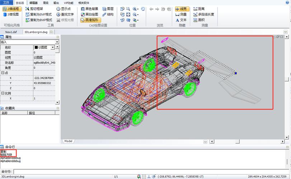Image resolution: width=291 pixels, height=179 pixels.
Task: Open 查找文字 find text tool
Action: (65, 14)
